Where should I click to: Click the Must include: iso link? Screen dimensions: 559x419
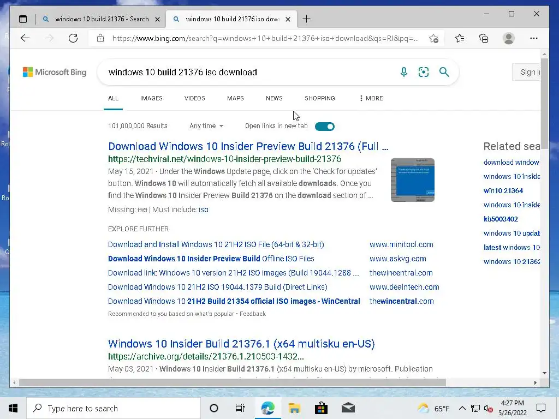(203, 209)
